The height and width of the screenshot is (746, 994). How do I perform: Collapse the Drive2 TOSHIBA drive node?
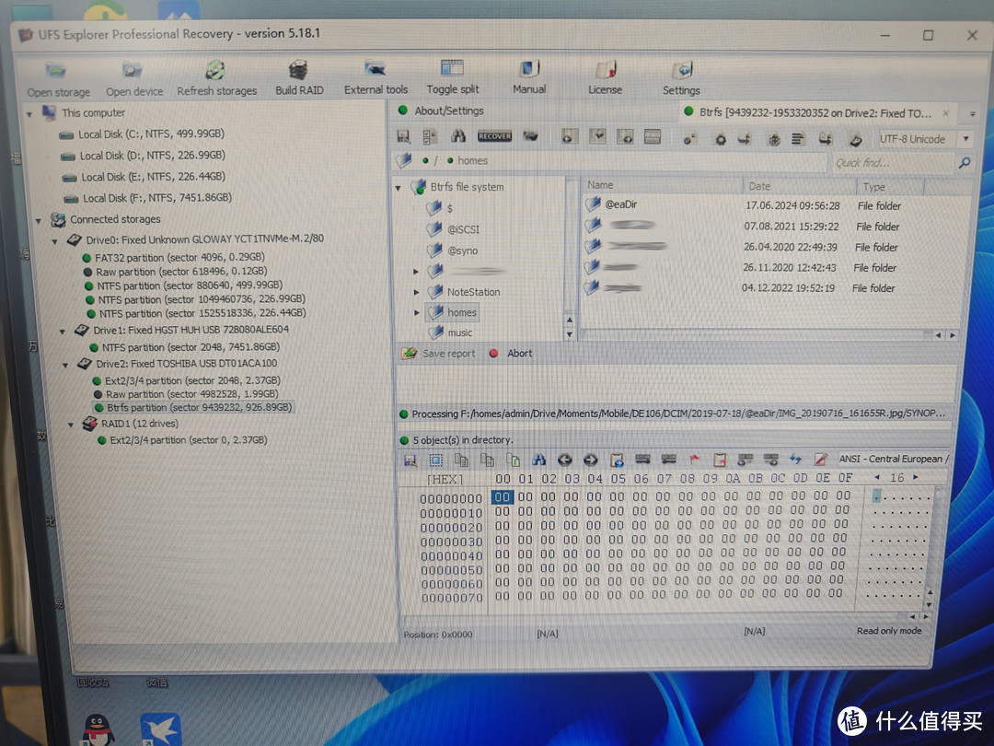(65, 364)
